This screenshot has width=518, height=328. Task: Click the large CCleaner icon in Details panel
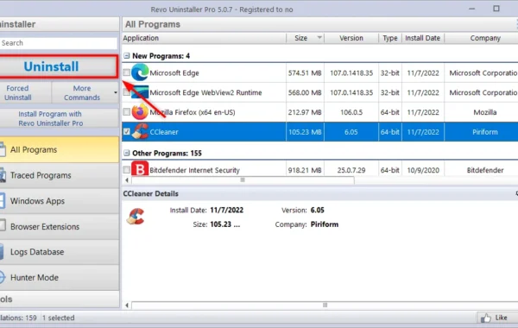(x=136, y=217)
